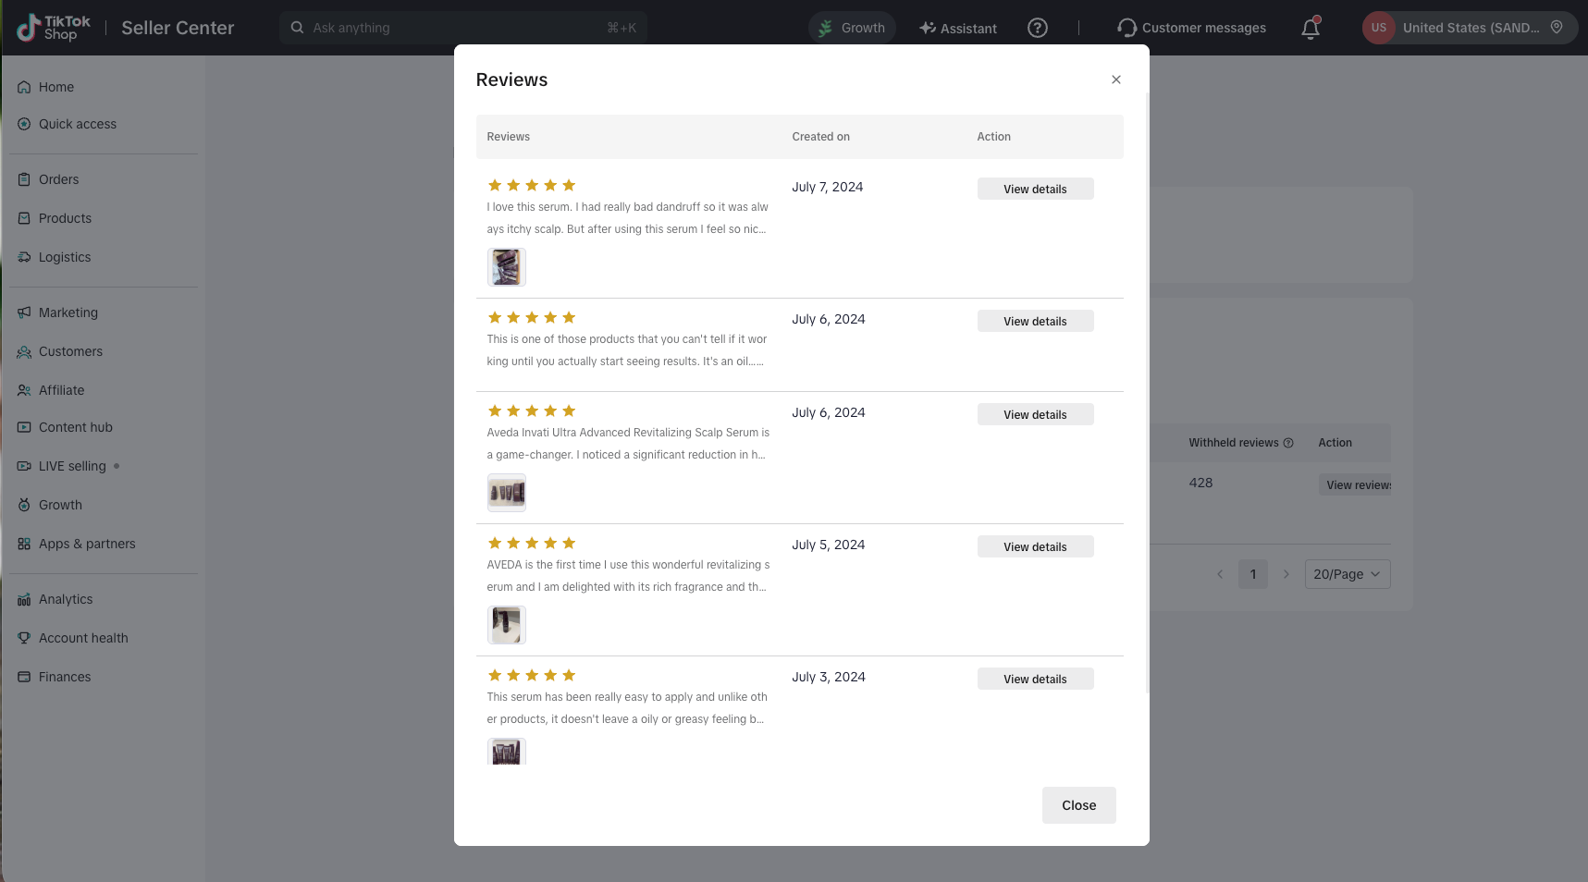Click the Marketing megaphone icon

(x=24, y=312)
